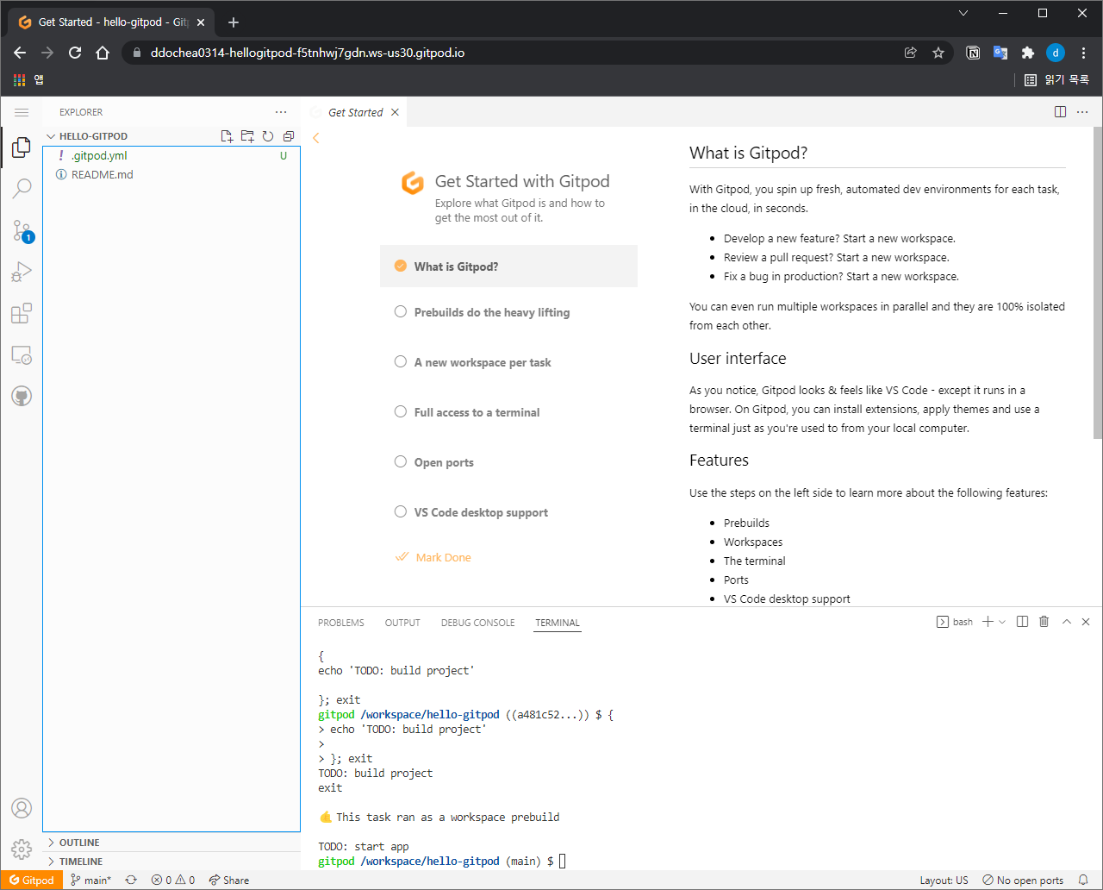Bookmark this page with the star icon
1103x890 pixels.
click(938, 53)
